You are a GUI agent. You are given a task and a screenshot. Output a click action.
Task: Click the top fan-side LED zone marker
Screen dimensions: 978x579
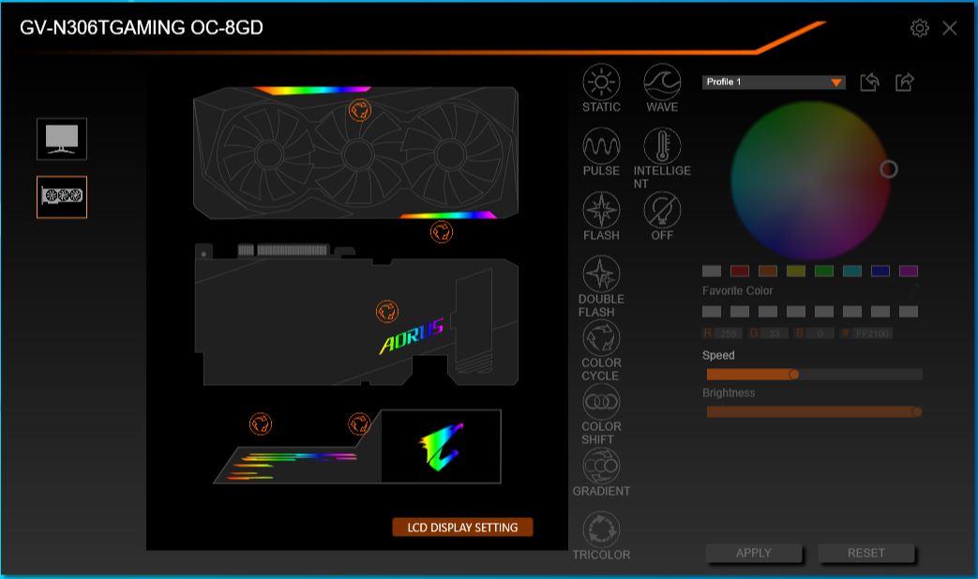tap(360, 111)
